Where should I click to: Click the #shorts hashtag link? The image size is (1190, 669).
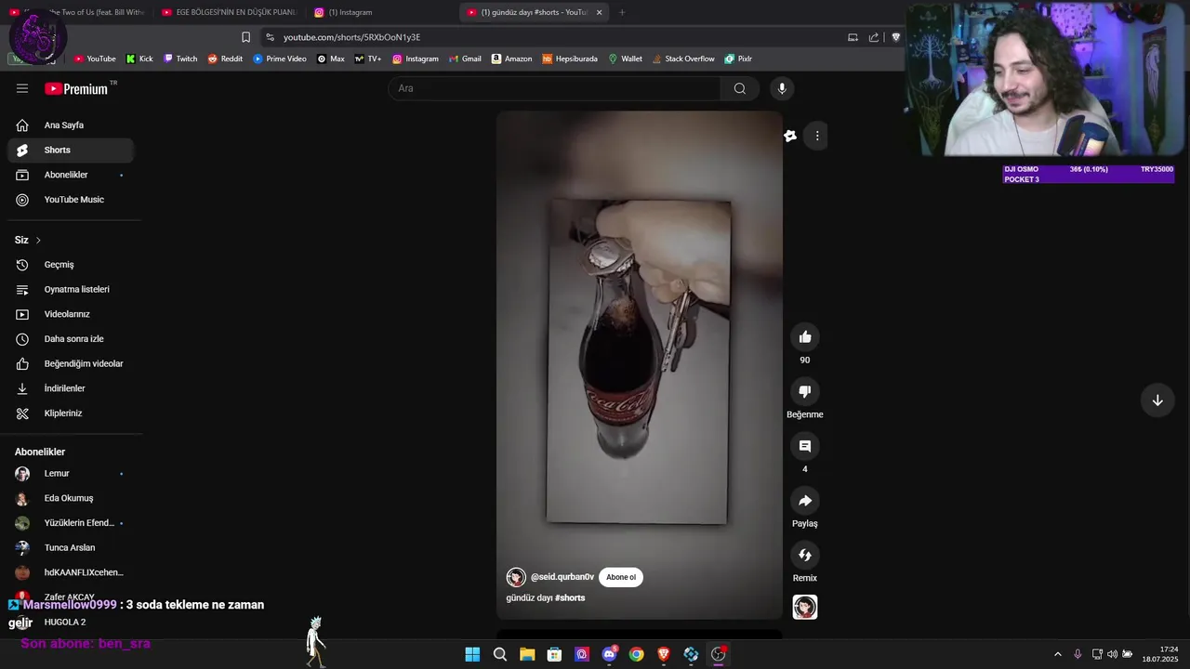tap(570, 597)
